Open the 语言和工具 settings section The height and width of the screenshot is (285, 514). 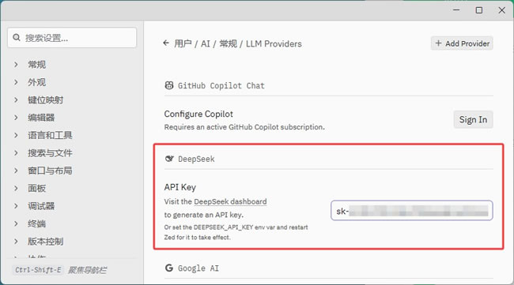pos(50,135)
